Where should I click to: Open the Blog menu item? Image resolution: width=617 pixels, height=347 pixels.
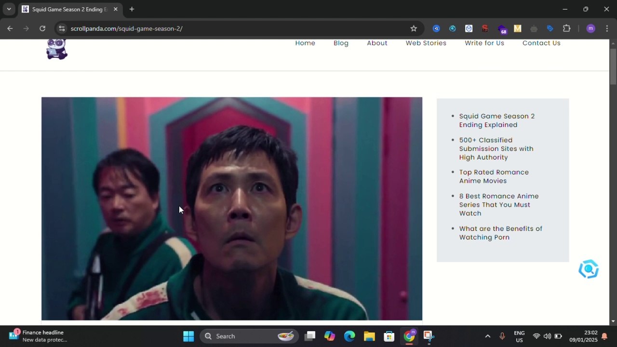coord(341,43)
